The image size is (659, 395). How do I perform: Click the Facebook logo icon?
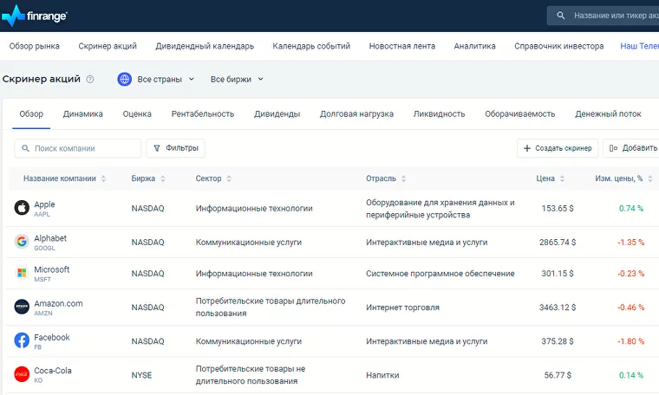pos(22,341)
